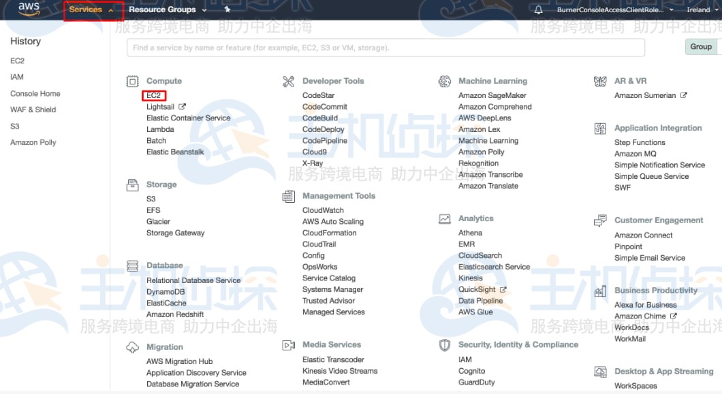The width and height of the screenshot is (722, 394).
Task: Click the Compute category chip icon
Action: 132,82
